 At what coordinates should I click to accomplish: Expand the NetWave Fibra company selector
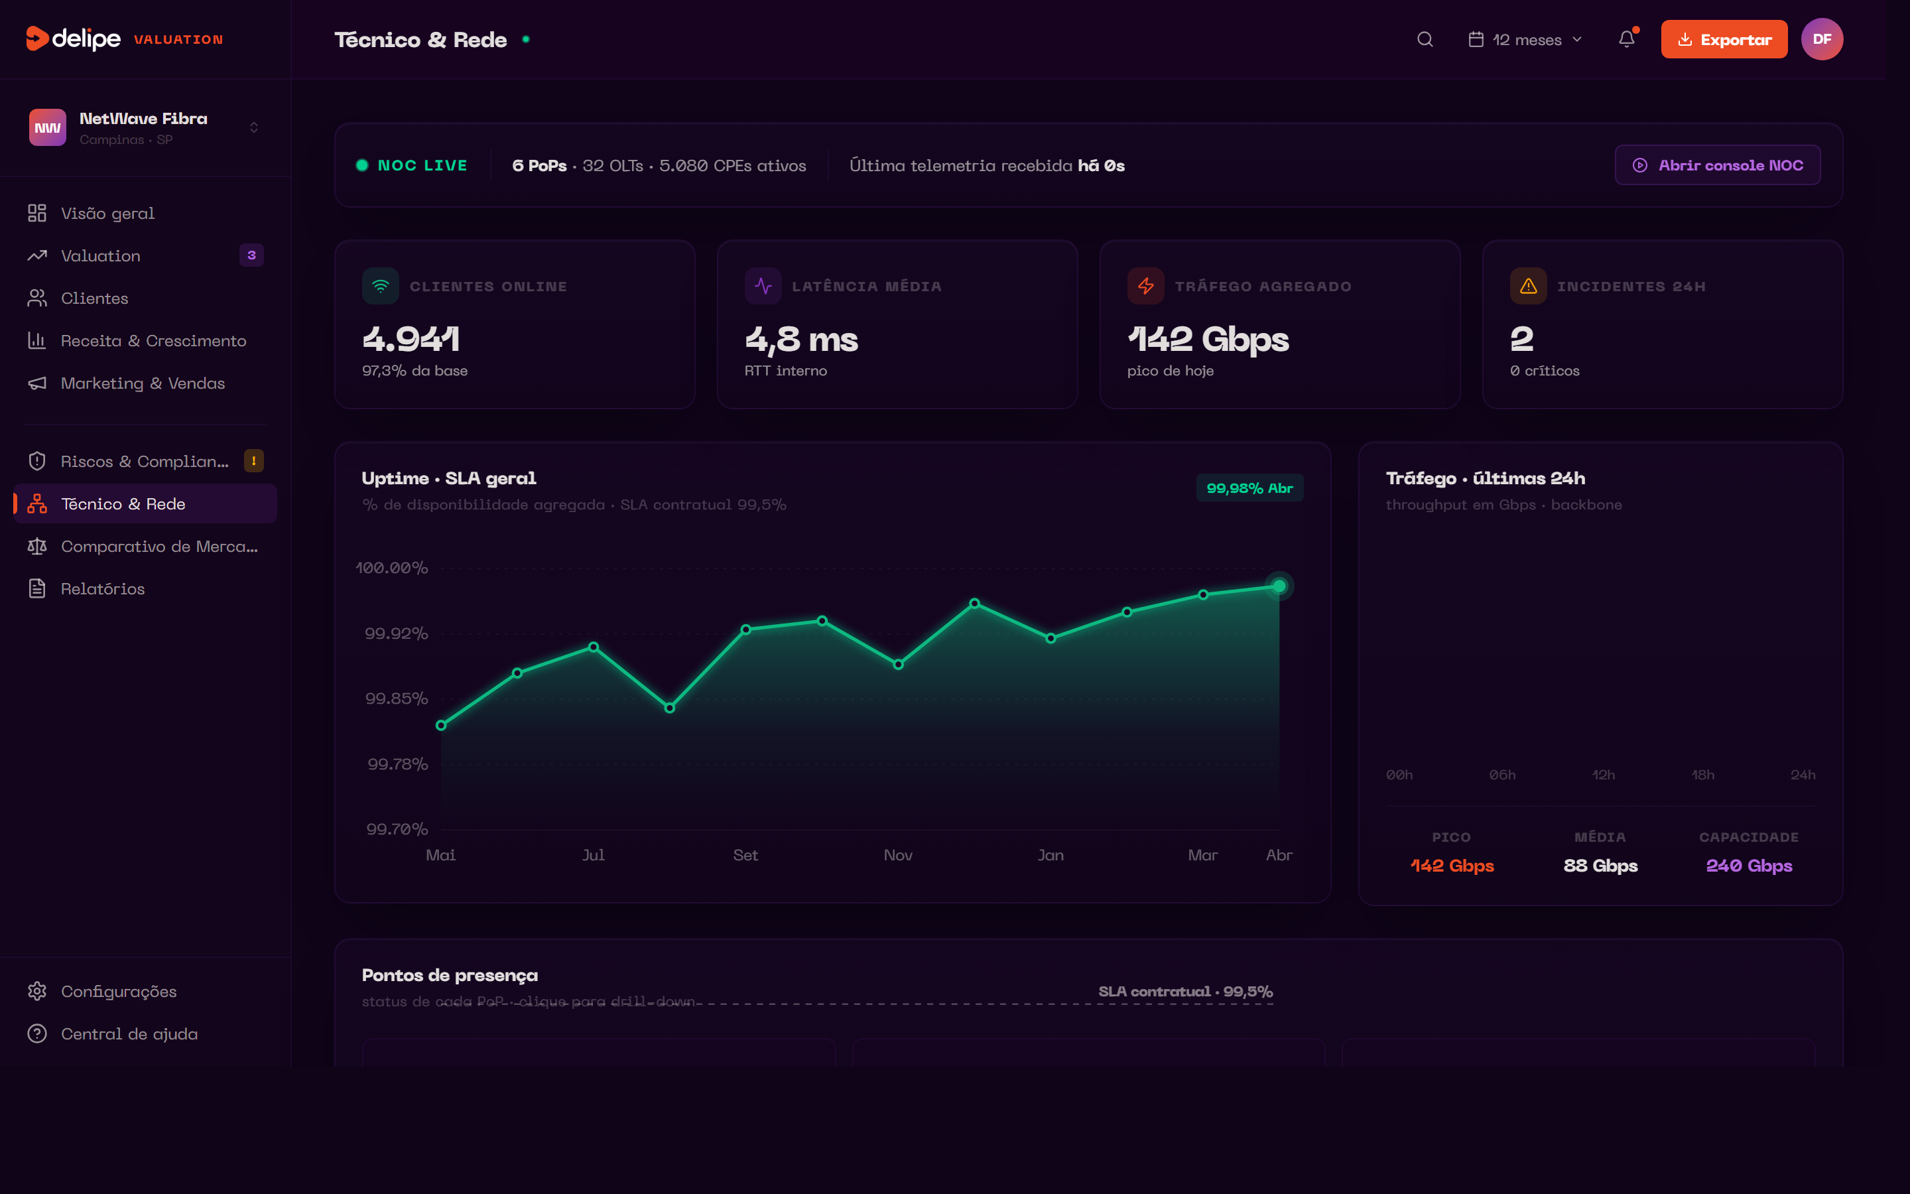coord(253,127)
